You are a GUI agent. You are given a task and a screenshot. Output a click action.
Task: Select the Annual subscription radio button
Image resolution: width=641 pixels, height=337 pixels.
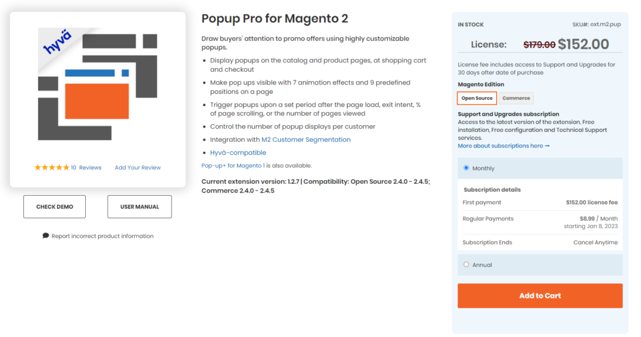466,264
